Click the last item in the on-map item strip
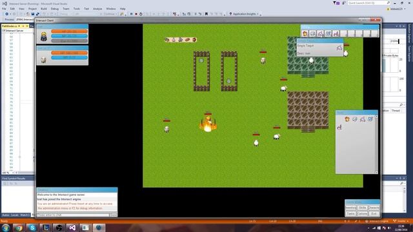This screenshot has height=232, width=413. (194, 40)
